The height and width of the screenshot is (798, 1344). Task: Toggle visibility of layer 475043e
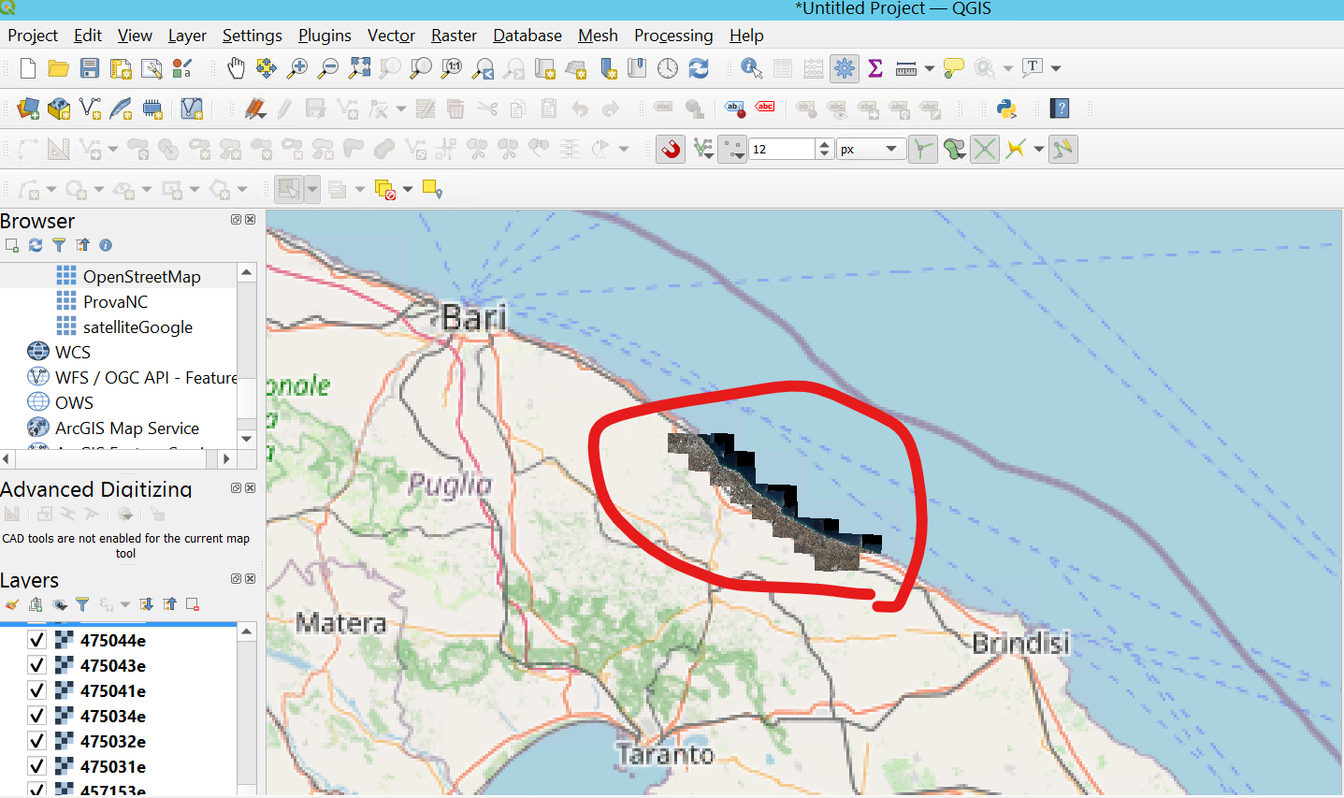(x=36, y=665)
